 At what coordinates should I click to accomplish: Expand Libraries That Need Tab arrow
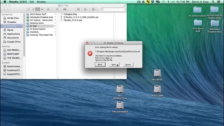tap(55, 35)
